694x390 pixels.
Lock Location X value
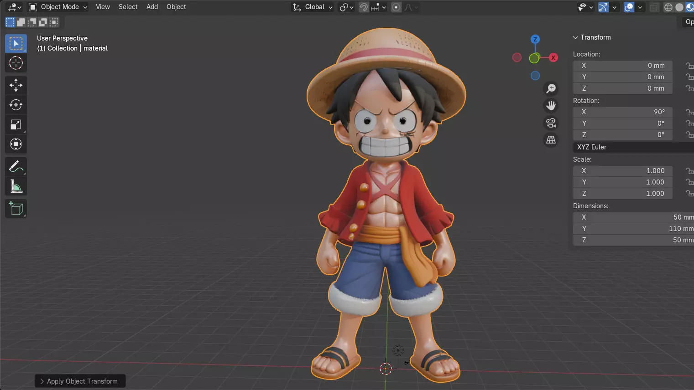tap(689, 66)
